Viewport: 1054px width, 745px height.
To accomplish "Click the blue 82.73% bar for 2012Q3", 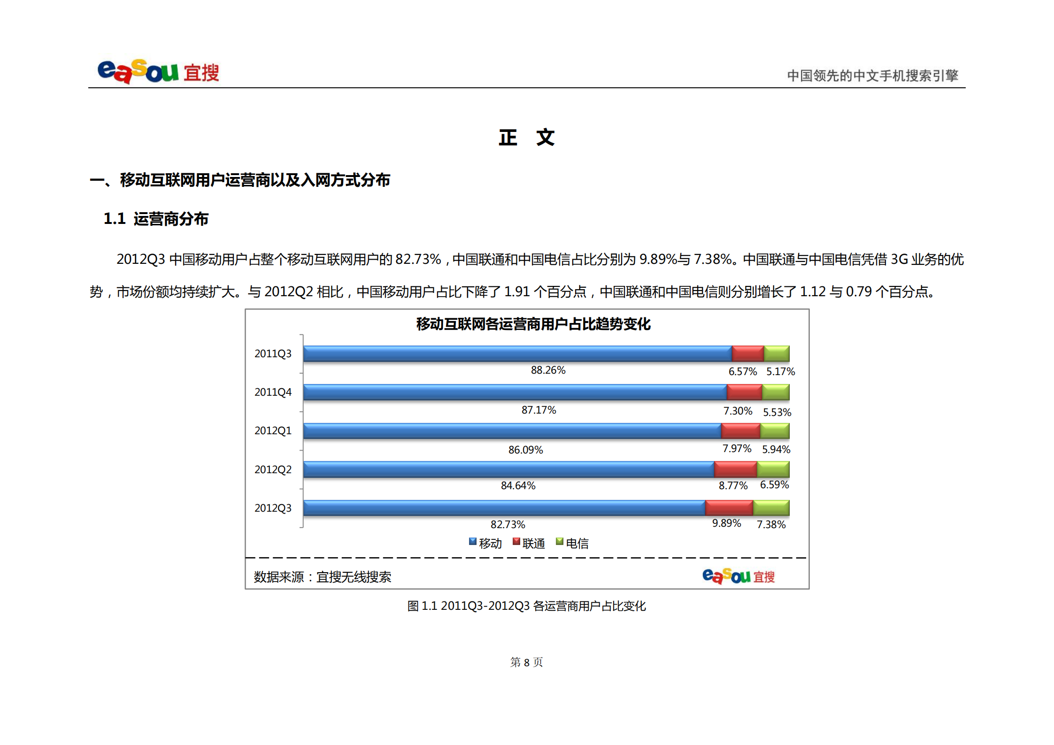I will click(502, 508).
